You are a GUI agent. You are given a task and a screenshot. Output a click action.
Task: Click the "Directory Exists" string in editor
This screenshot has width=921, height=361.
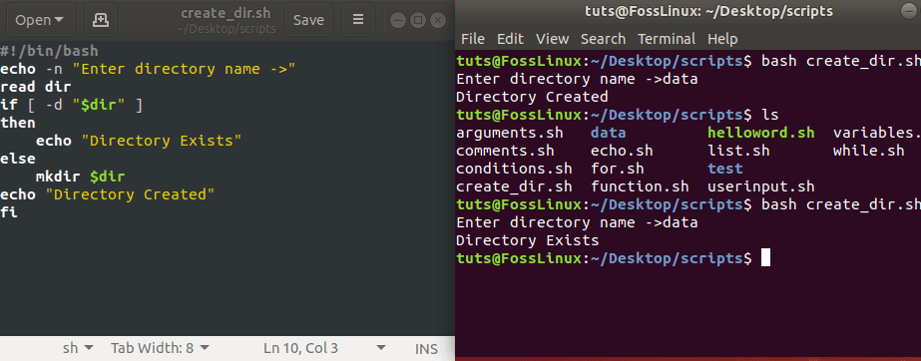pyautogui.click(x=162, y=141)
